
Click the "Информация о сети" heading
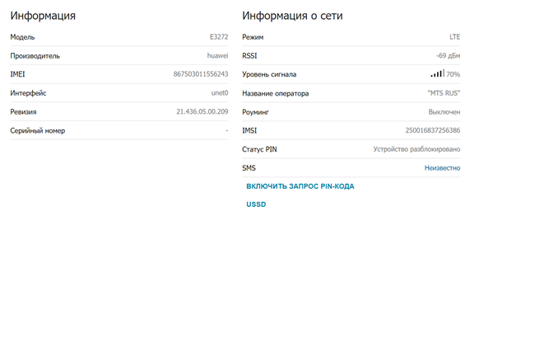pos(292,16)
